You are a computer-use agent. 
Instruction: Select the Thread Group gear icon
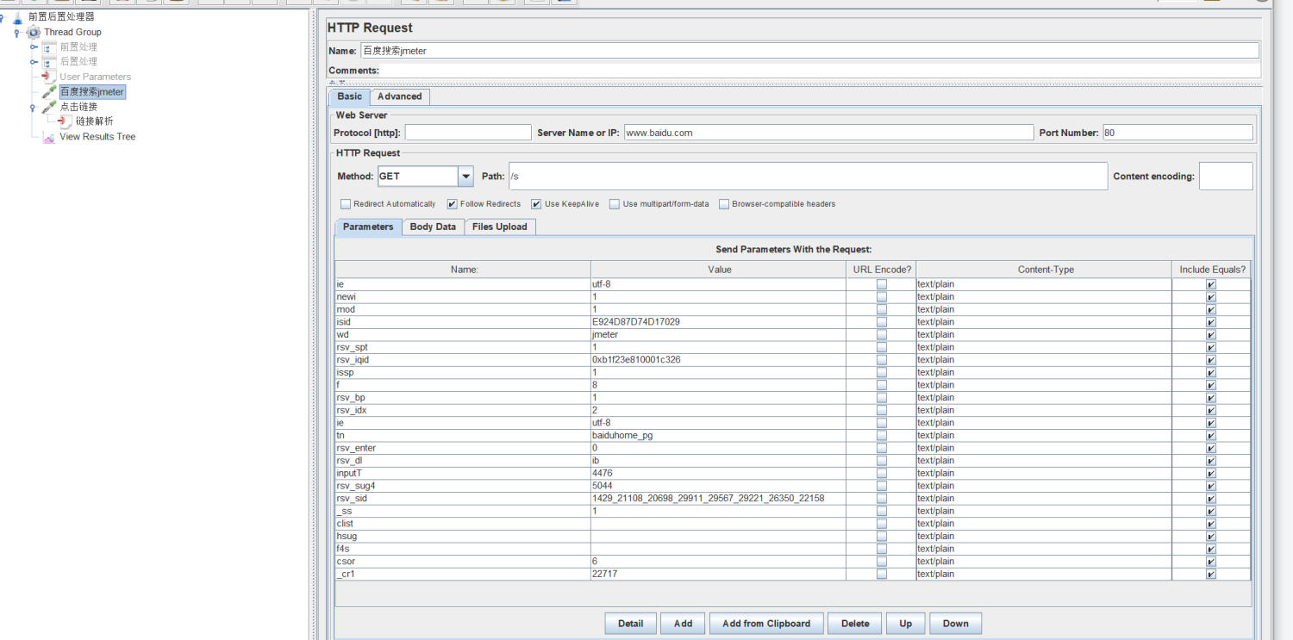[x=34, y=32]
